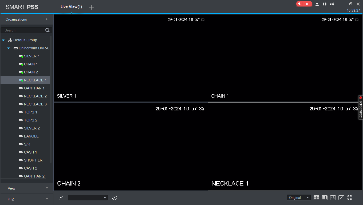Restore down the SMART PSS window
Screen dimensions: 363x205
pyautogui.click(x=350, y=4)
